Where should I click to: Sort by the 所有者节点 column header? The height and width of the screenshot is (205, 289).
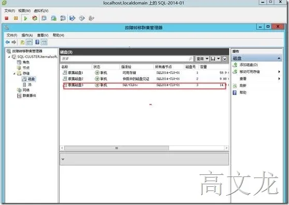pos(163,67)
